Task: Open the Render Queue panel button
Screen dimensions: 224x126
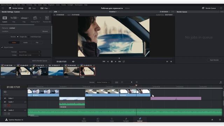Action: coord(209,8)
